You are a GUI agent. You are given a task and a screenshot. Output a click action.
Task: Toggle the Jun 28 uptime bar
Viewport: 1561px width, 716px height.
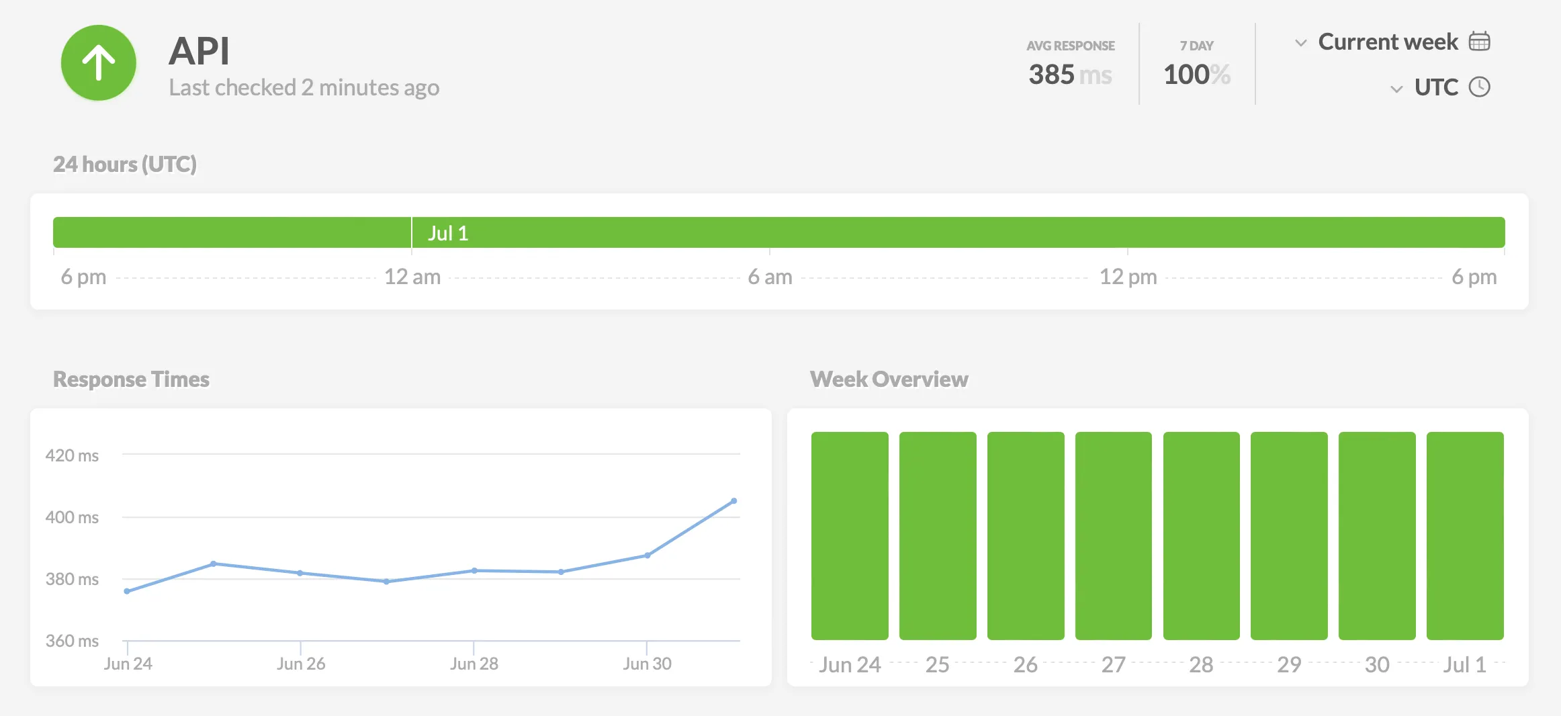point(1201,535)
